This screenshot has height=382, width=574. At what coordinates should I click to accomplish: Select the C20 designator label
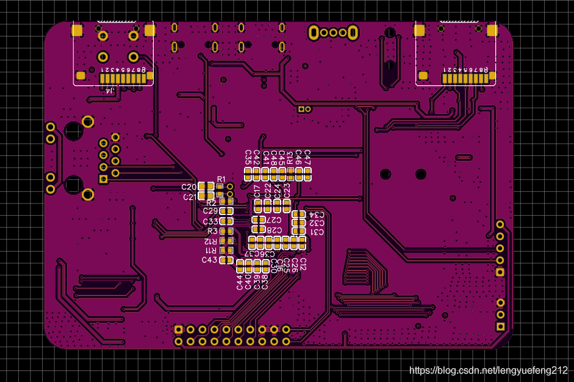[189, 187]
